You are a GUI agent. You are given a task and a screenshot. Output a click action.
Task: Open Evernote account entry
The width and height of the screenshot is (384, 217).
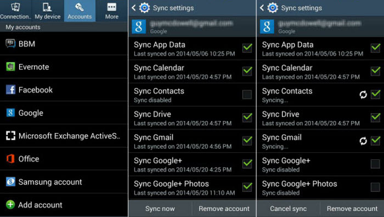tap(64, 67)
